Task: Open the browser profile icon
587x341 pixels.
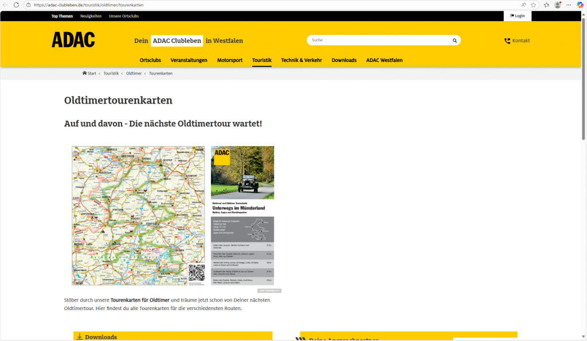Action: (x=558, y=5)
